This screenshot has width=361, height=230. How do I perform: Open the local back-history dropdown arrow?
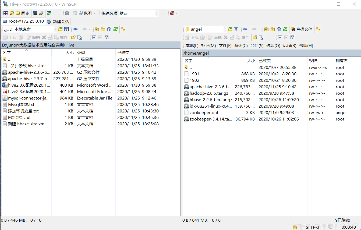click(x=80, y=29)
